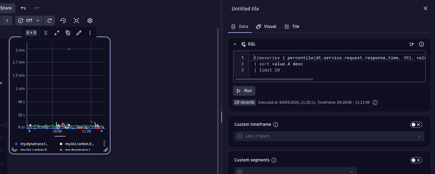Click query line 2 sort value.A desc
The image size is (435, 174).
coord(279,64)
